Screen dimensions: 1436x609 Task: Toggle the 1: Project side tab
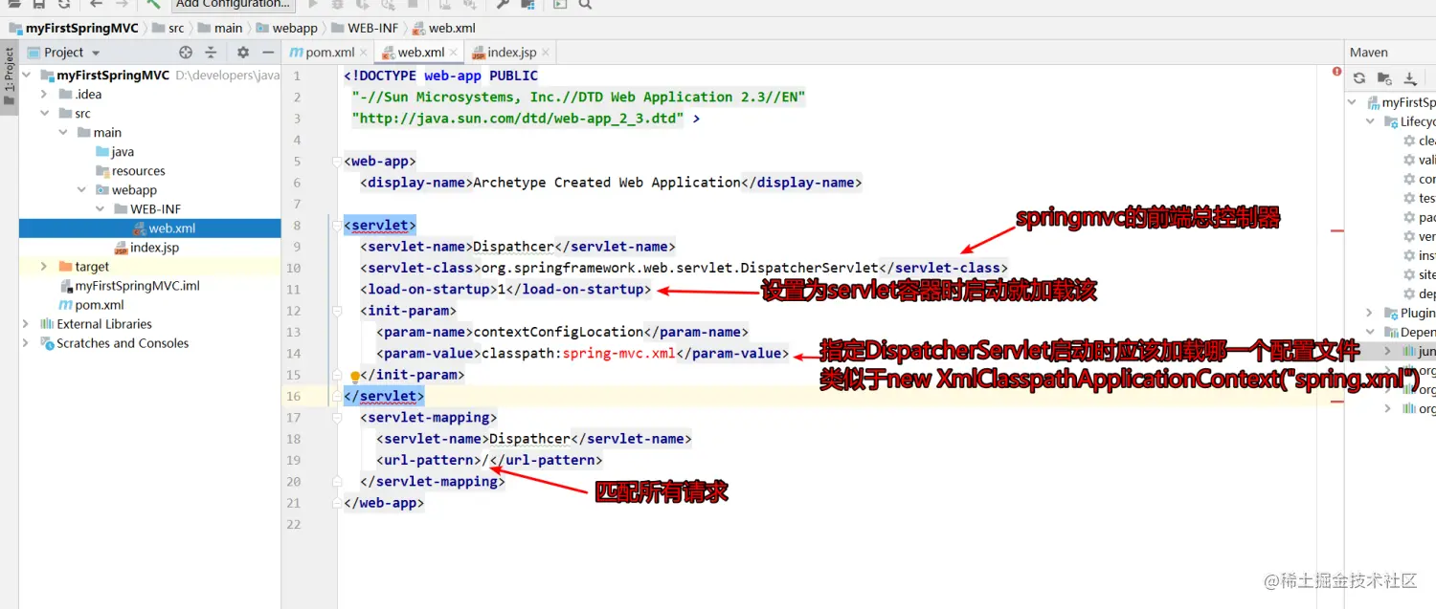[9, 78]
